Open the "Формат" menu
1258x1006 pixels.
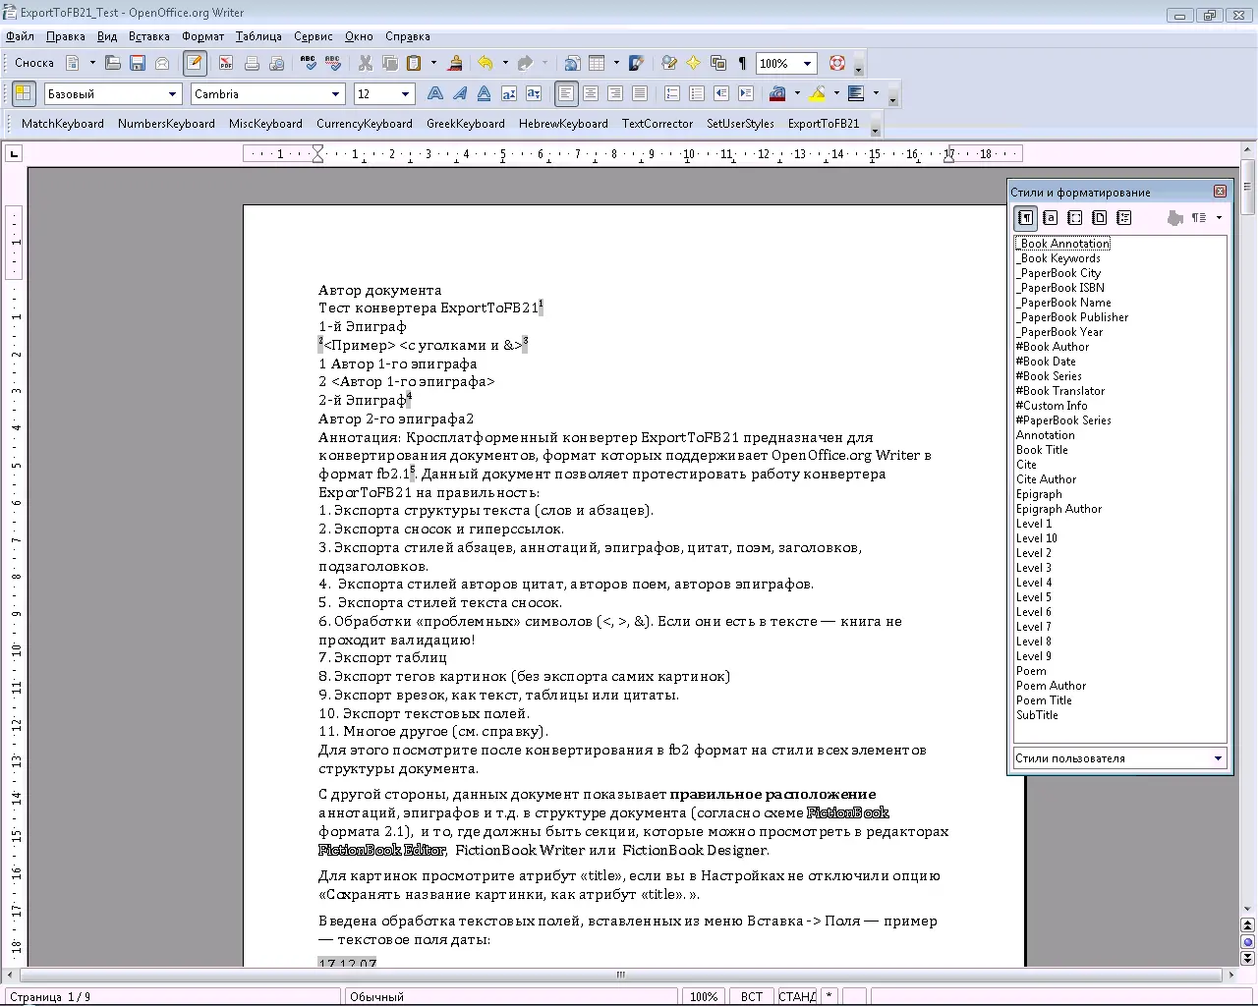tap(202, 36)
